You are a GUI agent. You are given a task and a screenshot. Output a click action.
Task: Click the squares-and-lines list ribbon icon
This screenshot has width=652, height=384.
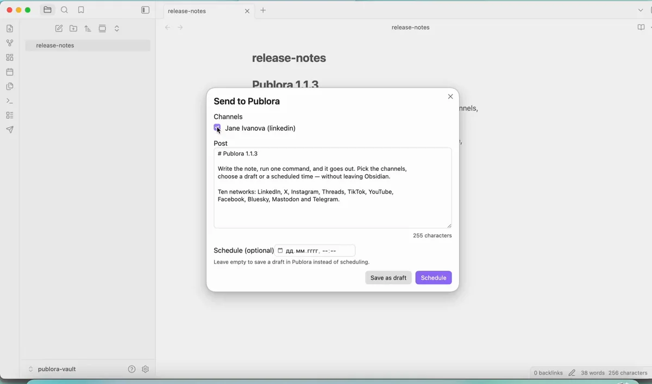(x=10, y=115)
